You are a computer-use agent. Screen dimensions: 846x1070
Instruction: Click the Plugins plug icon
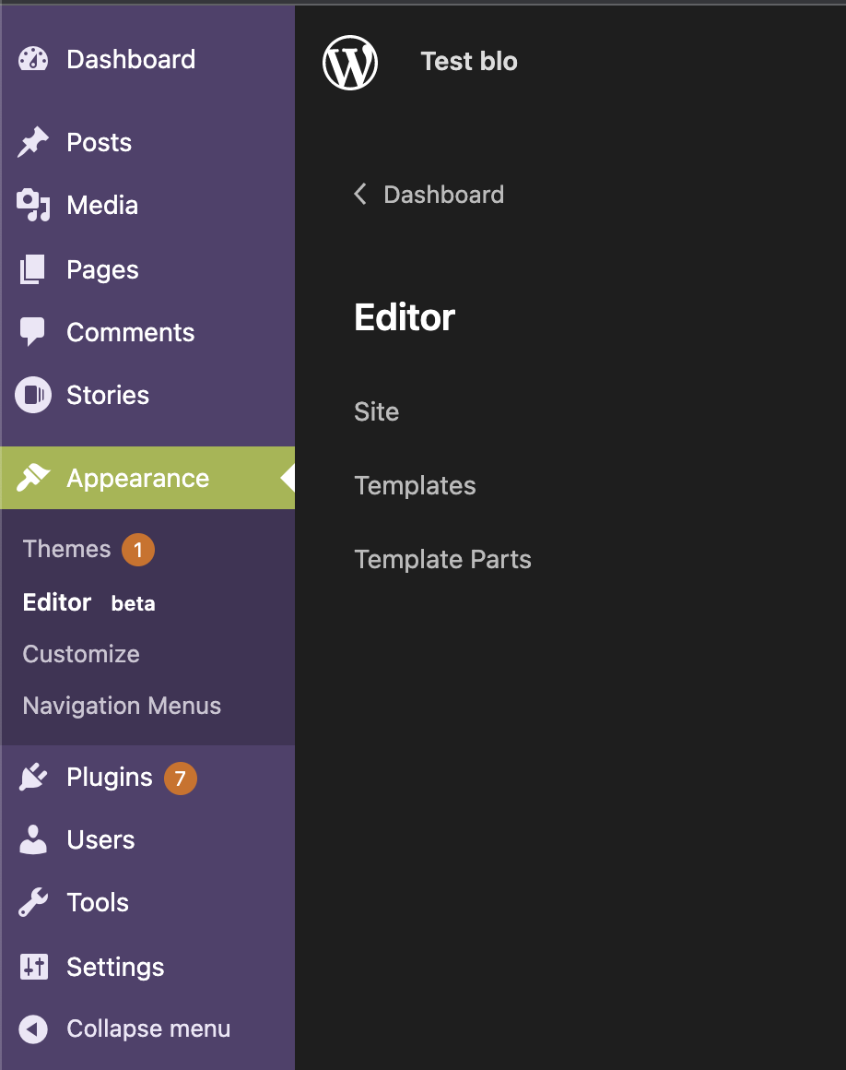pos(32,777)
